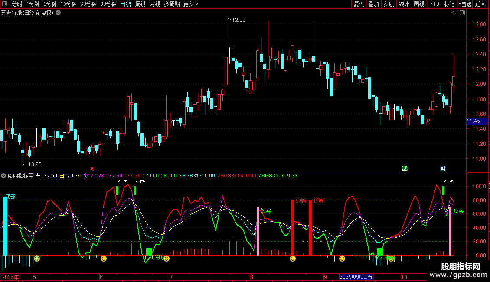Open dropdown next to 五洲特纸 title
490x282 pixels.
[58, 13]
